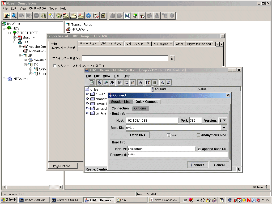
Task: Click the blue globe network icon in ConsoleOne toolbar
Action: click(88, 16)
